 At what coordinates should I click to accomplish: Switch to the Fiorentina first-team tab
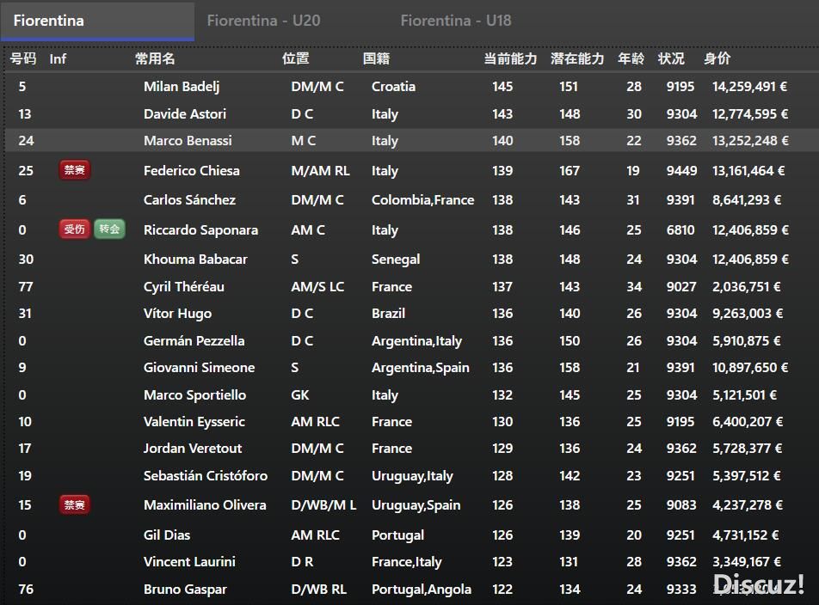coord(97,21)
